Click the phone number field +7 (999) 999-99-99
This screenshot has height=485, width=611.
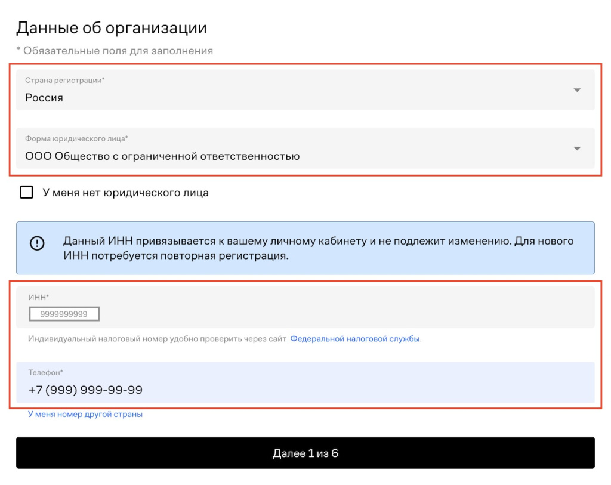[85, 390]
